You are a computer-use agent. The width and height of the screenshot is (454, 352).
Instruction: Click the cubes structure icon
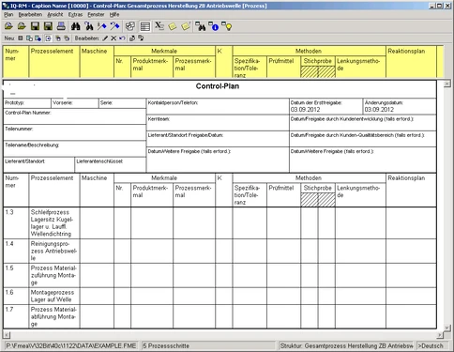[130, 26]
